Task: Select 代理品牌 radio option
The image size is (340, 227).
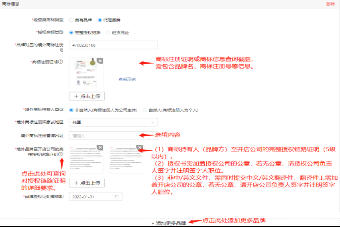Action: point(100,20)
